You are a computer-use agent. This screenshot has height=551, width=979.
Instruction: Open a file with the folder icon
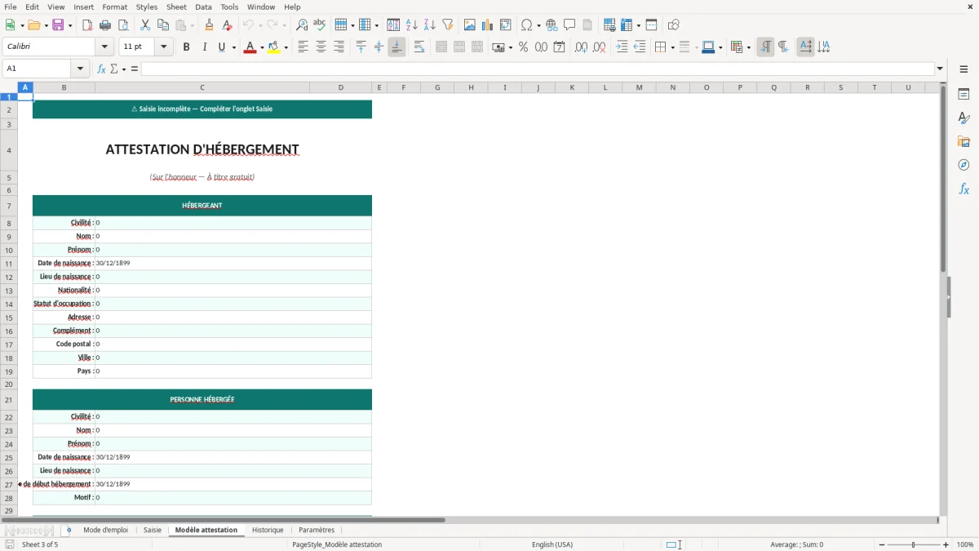pos(33,25)
